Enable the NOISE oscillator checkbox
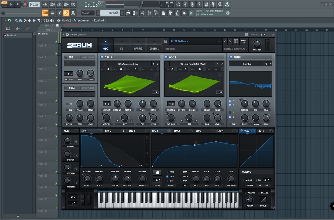Viewport: 334px width, 220px height. click(66, 88)
